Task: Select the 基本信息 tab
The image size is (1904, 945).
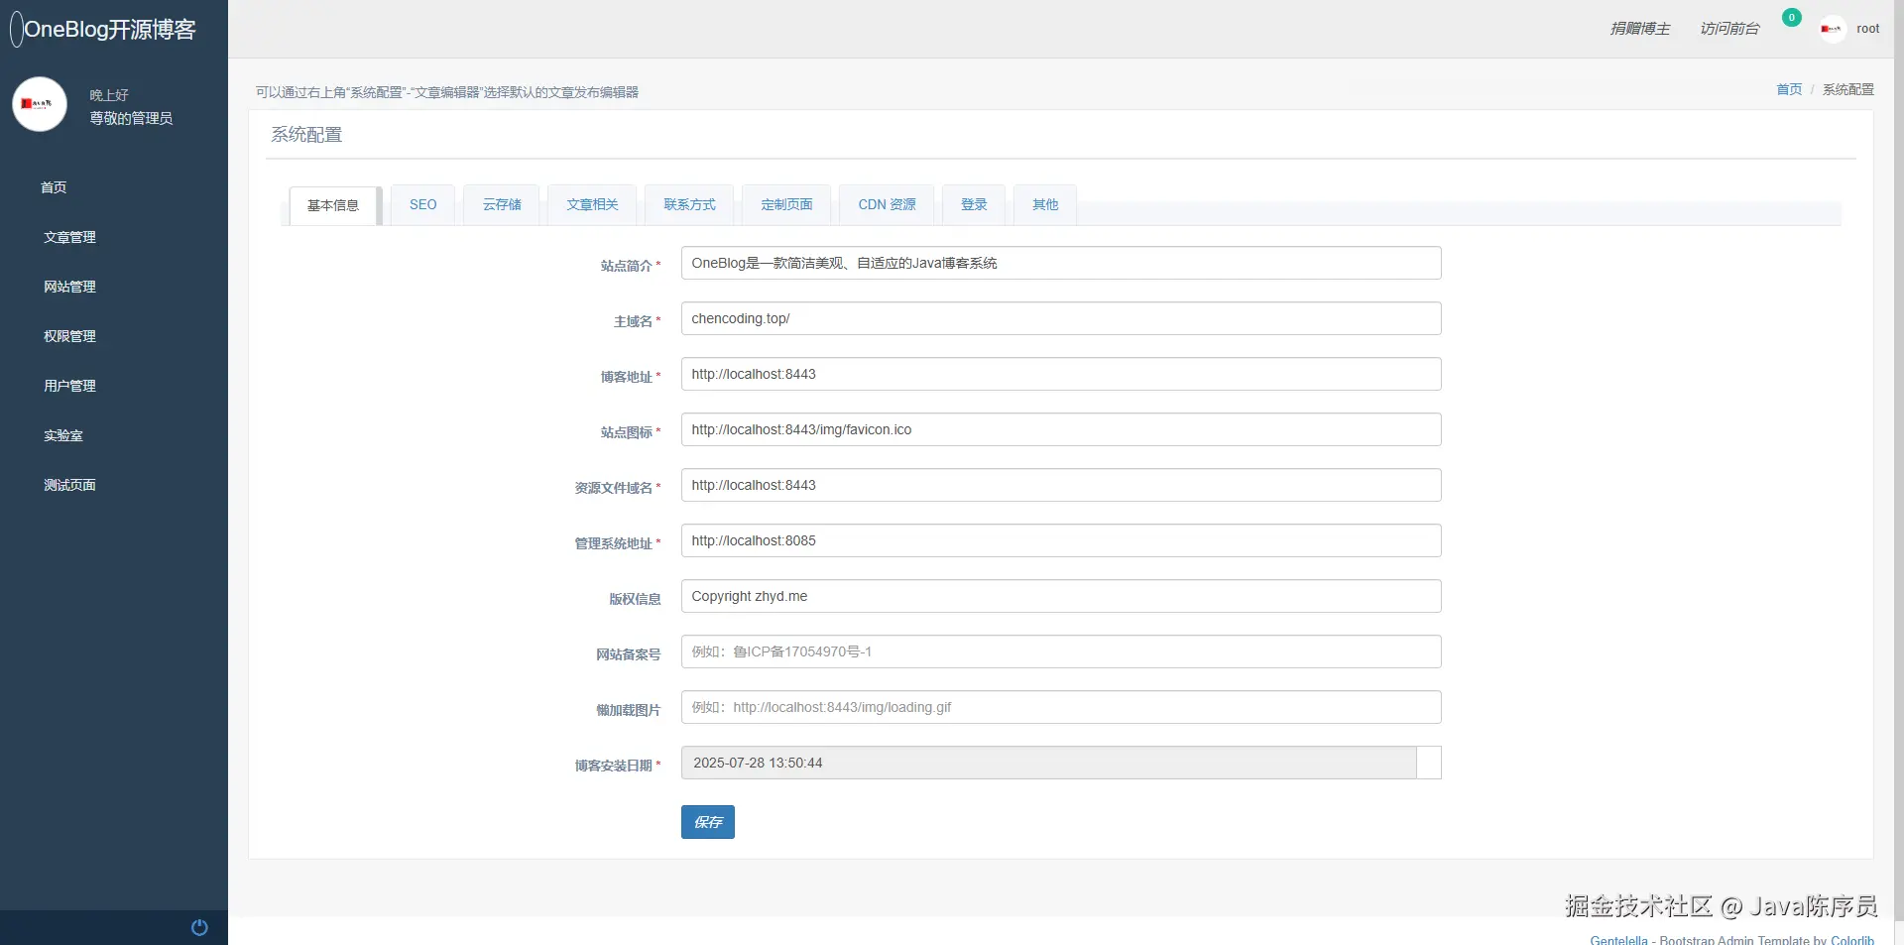Action: pyautogui.click(x=333, y=205)
